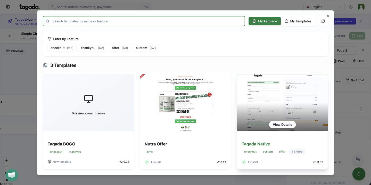Image resolution: width=371 pixels, height=185 pixels.
Task: Click the user avatar icon
Action: coord(361,7)
